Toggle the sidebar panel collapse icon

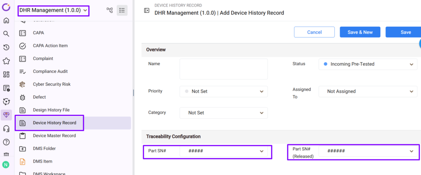click(146, 10)
